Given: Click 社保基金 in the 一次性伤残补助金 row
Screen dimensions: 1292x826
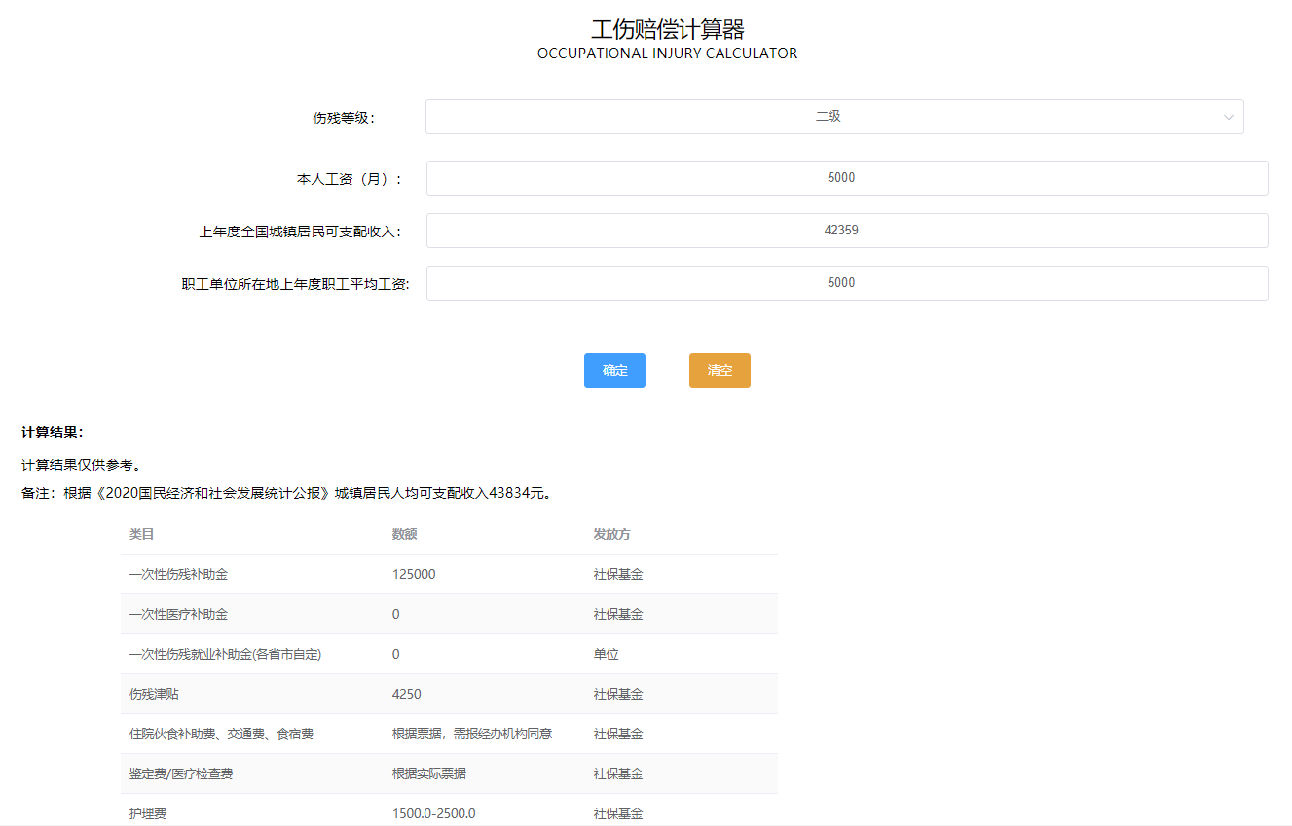Looking at the screenshot, I should pyautogui.click(x=618, y=574).
